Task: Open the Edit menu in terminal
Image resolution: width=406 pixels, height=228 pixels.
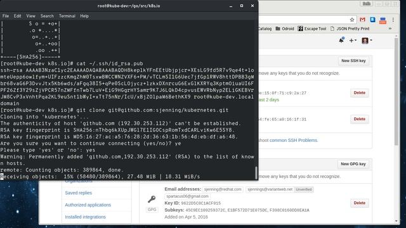Action: 17,16
